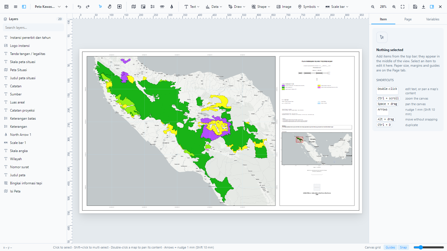This screenshot has width=447, height=251.
Task: Add a map frame item
Action: (x=134, y=7)
